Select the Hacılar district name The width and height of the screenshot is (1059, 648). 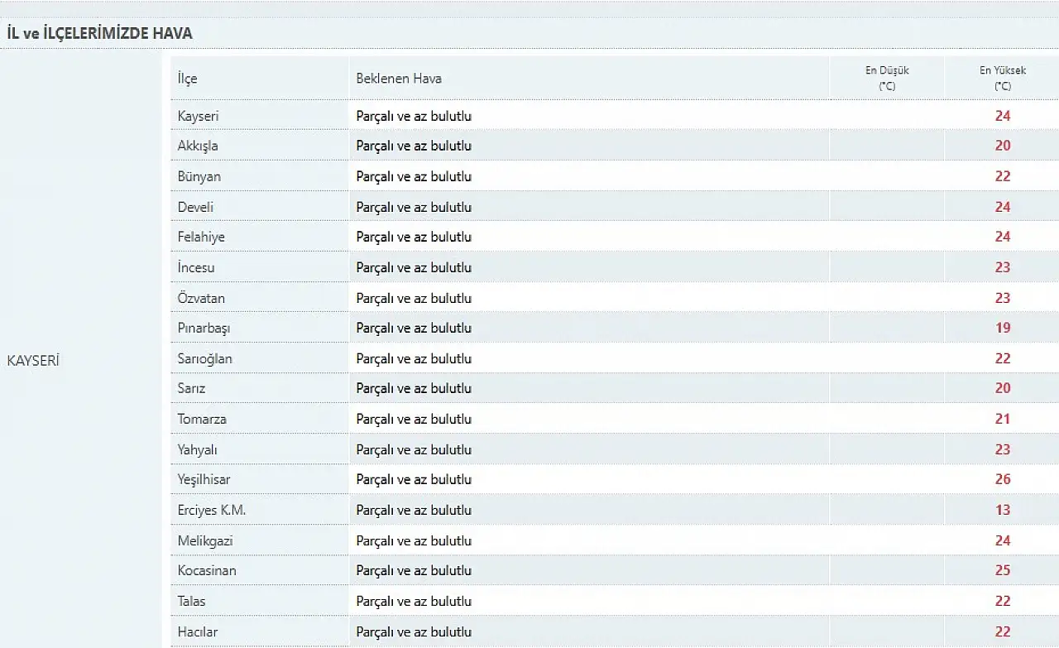click(198, 631)
